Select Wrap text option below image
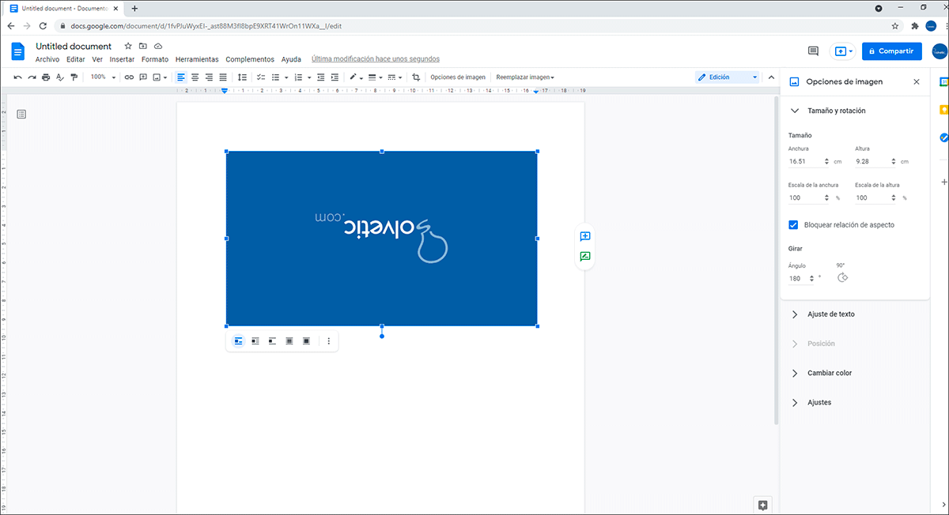 pyautogui.click(x=255, y=341)
